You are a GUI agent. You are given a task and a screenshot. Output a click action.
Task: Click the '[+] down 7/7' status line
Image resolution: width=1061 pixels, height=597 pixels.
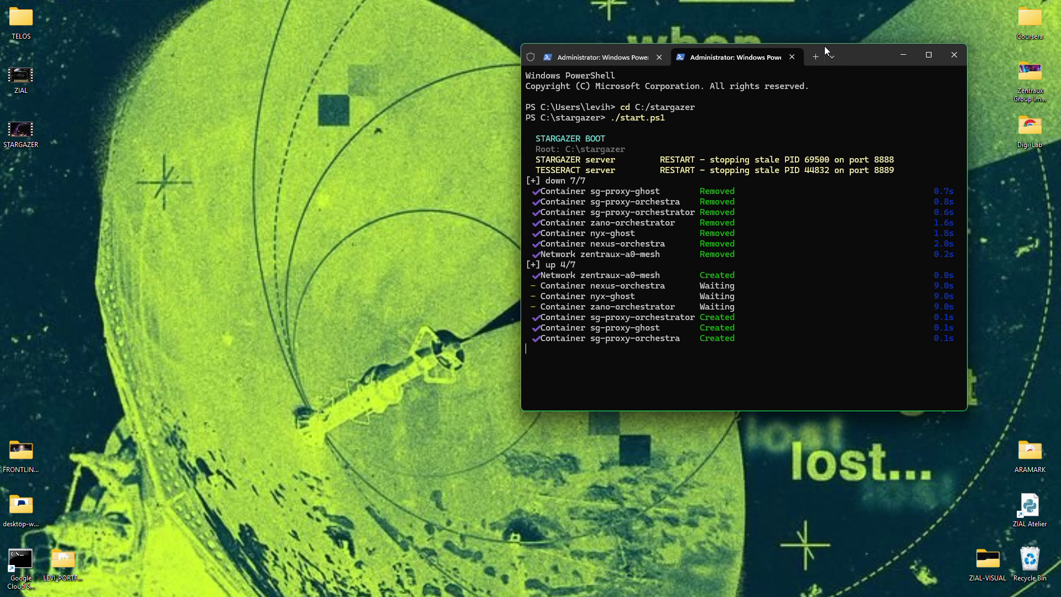[x=555, y=181]
